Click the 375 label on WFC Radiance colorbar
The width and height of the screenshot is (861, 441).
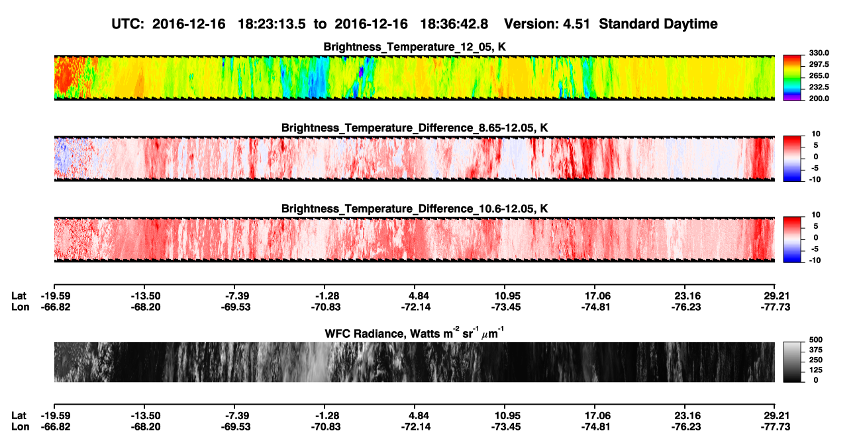pyautogui.click(x=816, y=349)
